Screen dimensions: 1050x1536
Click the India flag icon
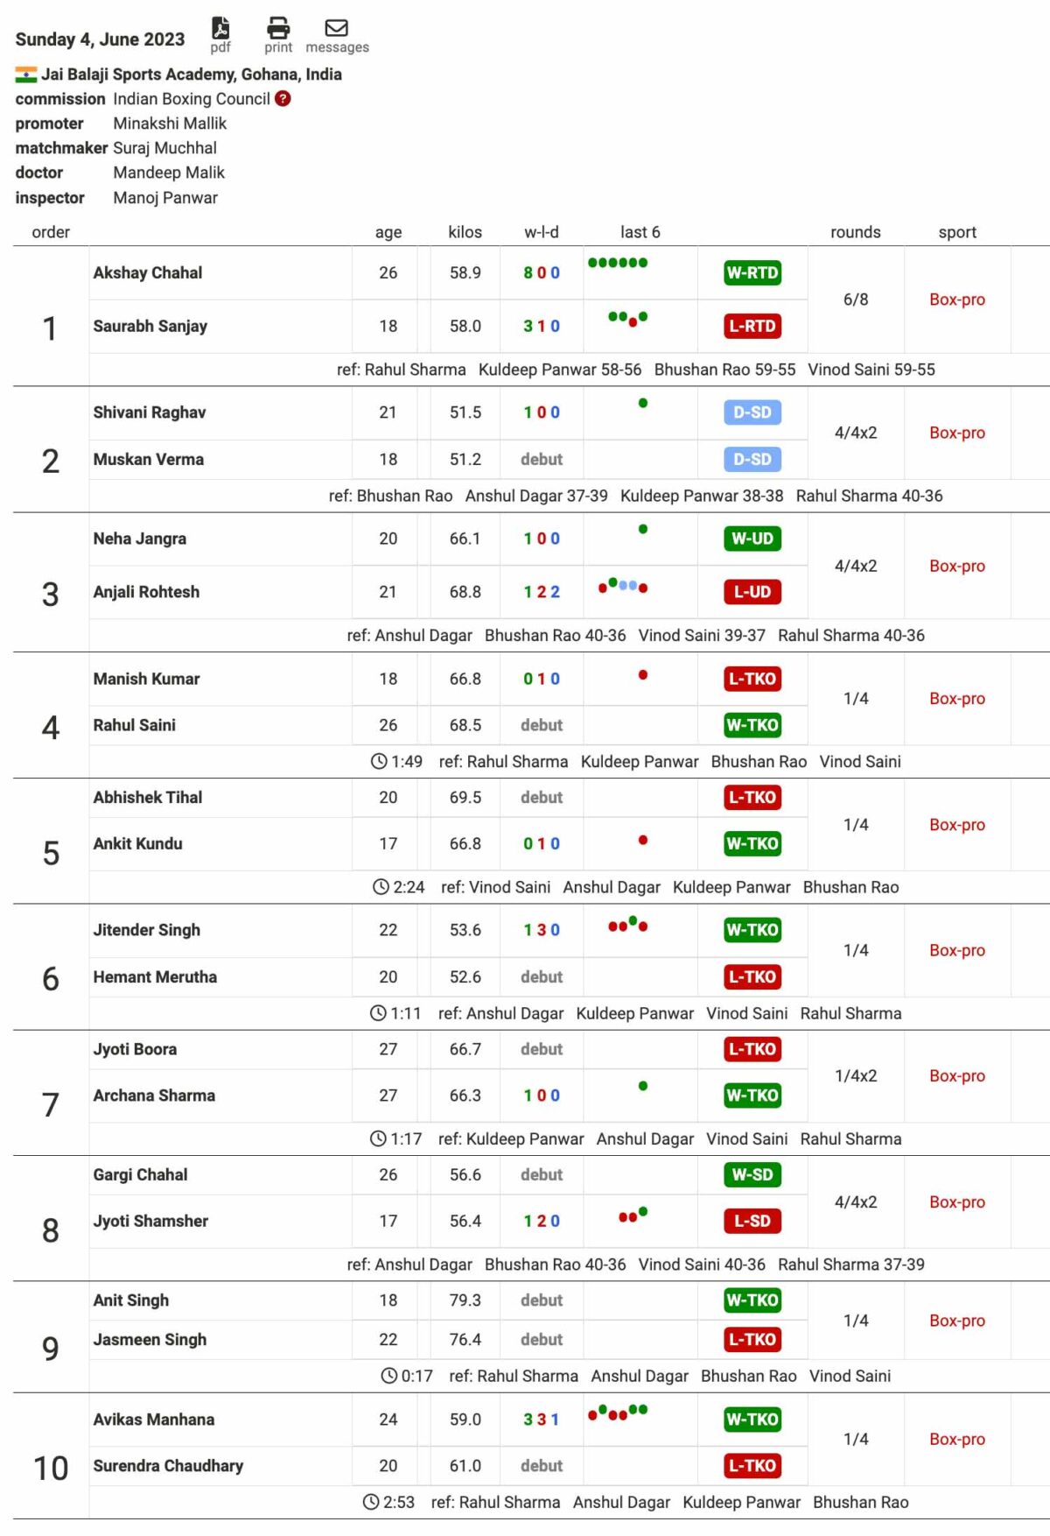pos(26,74)
